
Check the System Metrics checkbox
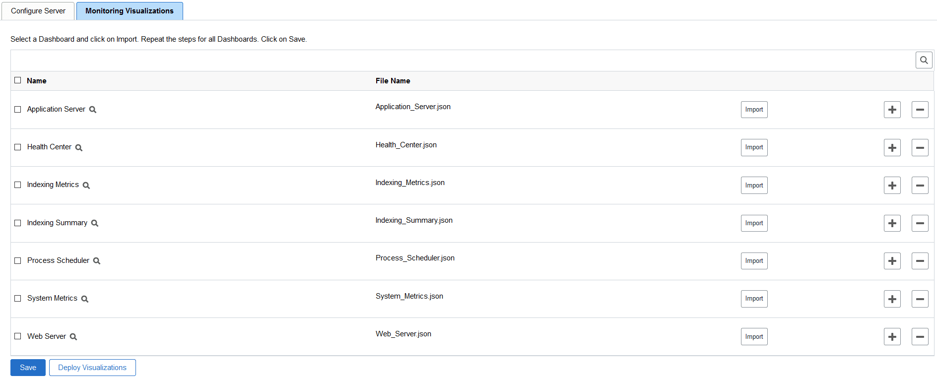(18, 298)
